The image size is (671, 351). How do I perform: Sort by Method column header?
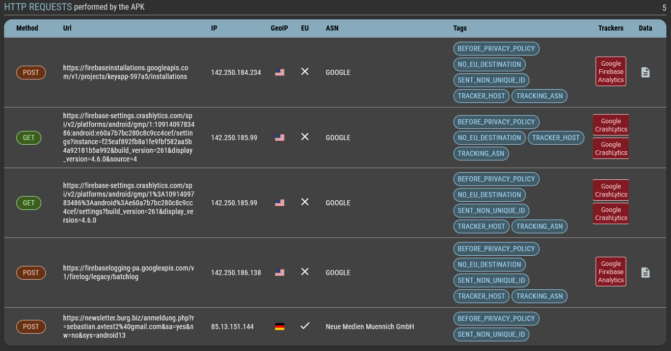tap(27, 28)
